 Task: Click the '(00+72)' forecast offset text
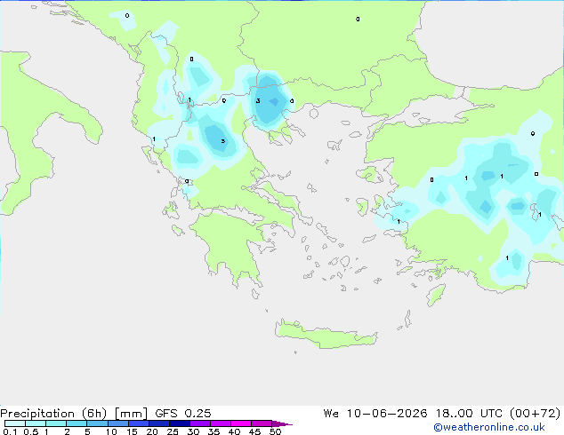536,414
